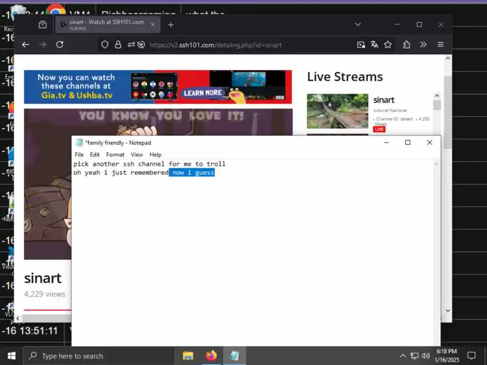Open Notepad View menu

pyautogui.click(x=136, y=154)
